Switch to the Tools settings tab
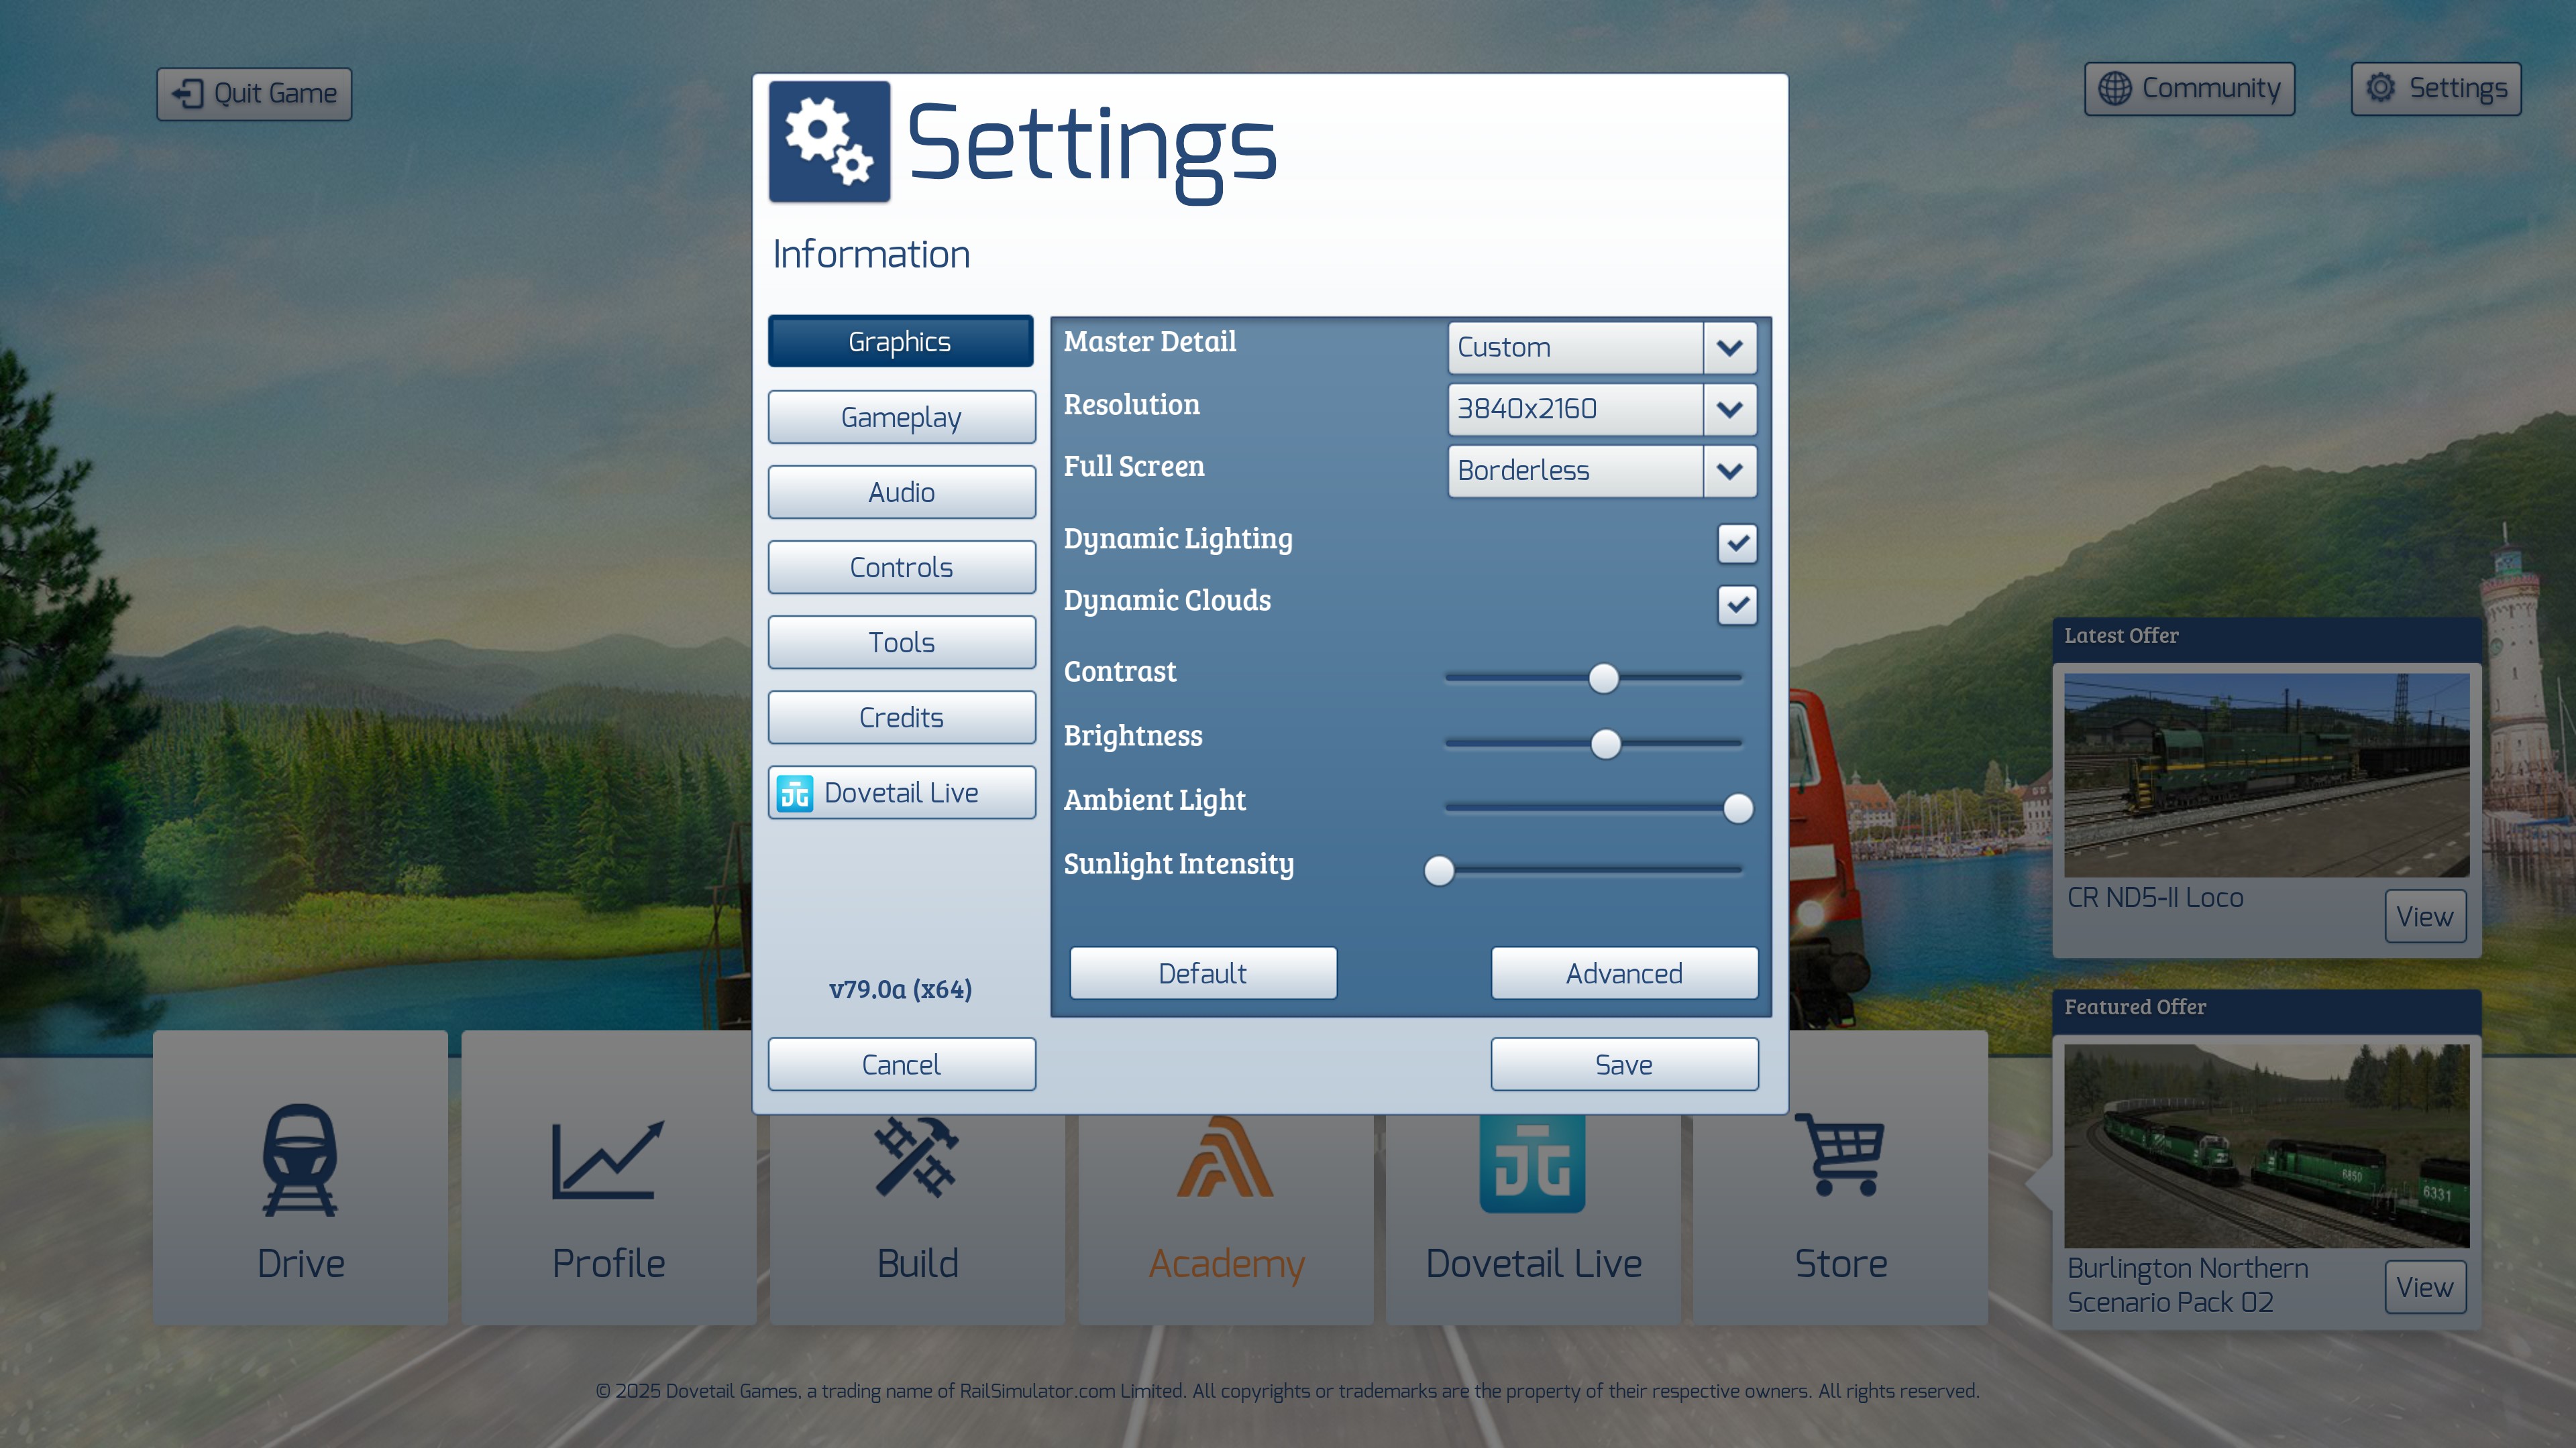Image resolution: width=2576 pixels, height=1448 pixels. (901, 643)
